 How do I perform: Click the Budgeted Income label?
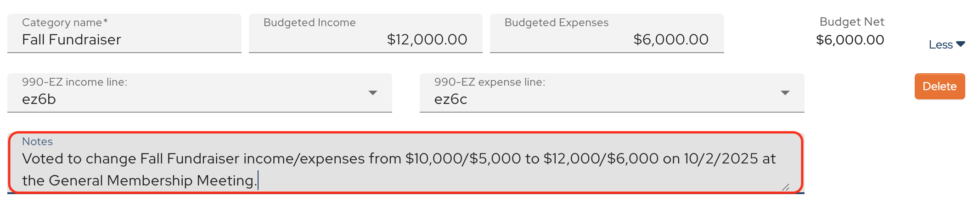[x=309, y=22]
